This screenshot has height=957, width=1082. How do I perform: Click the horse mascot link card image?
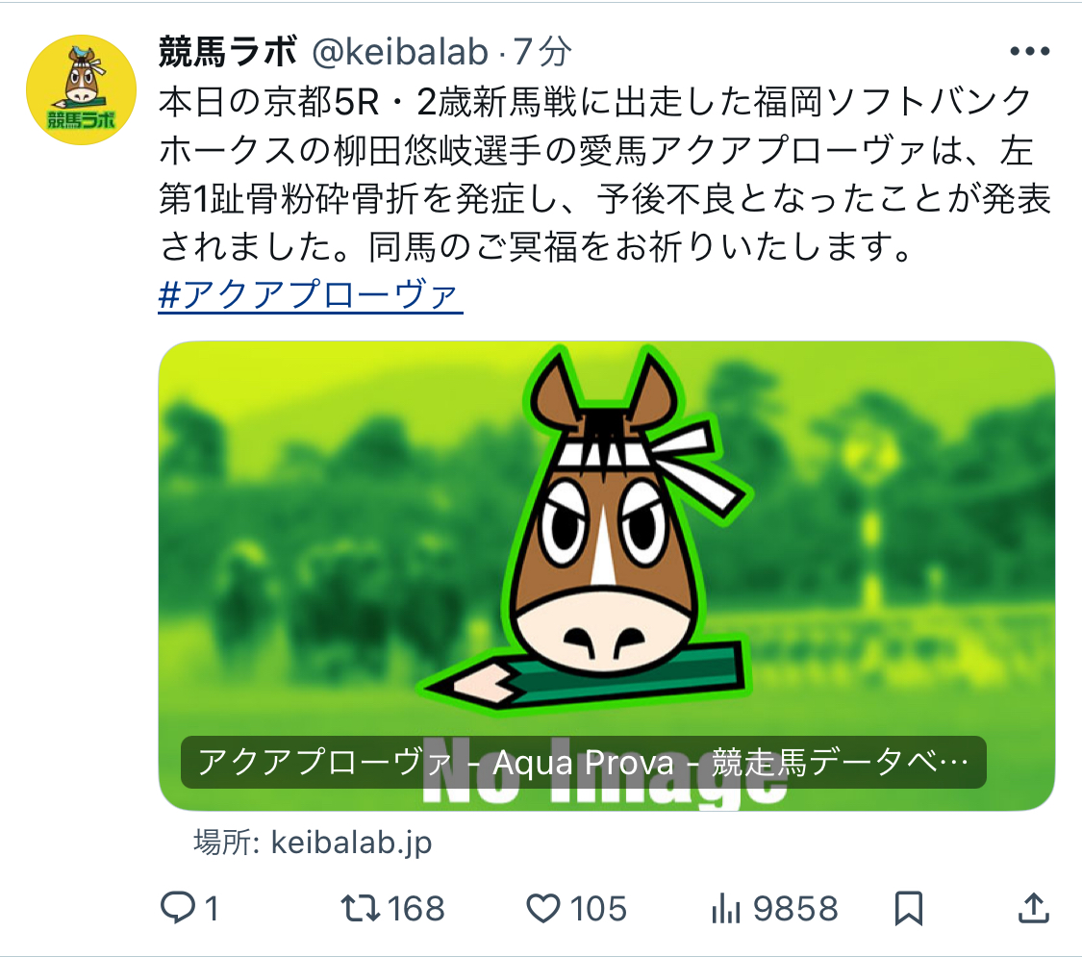(606, 539)
